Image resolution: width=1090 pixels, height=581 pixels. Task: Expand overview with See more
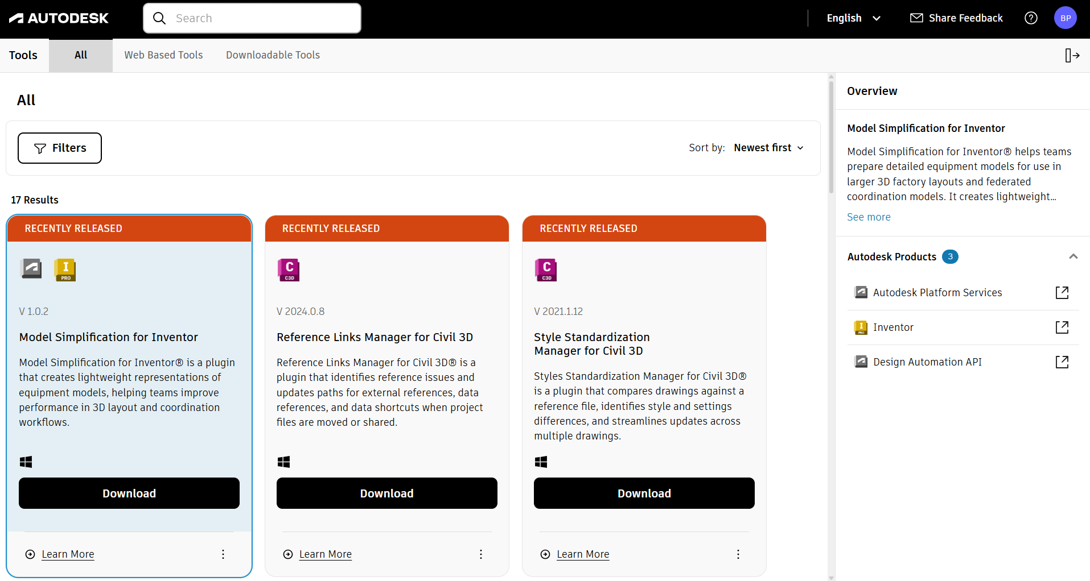[869, 217]
